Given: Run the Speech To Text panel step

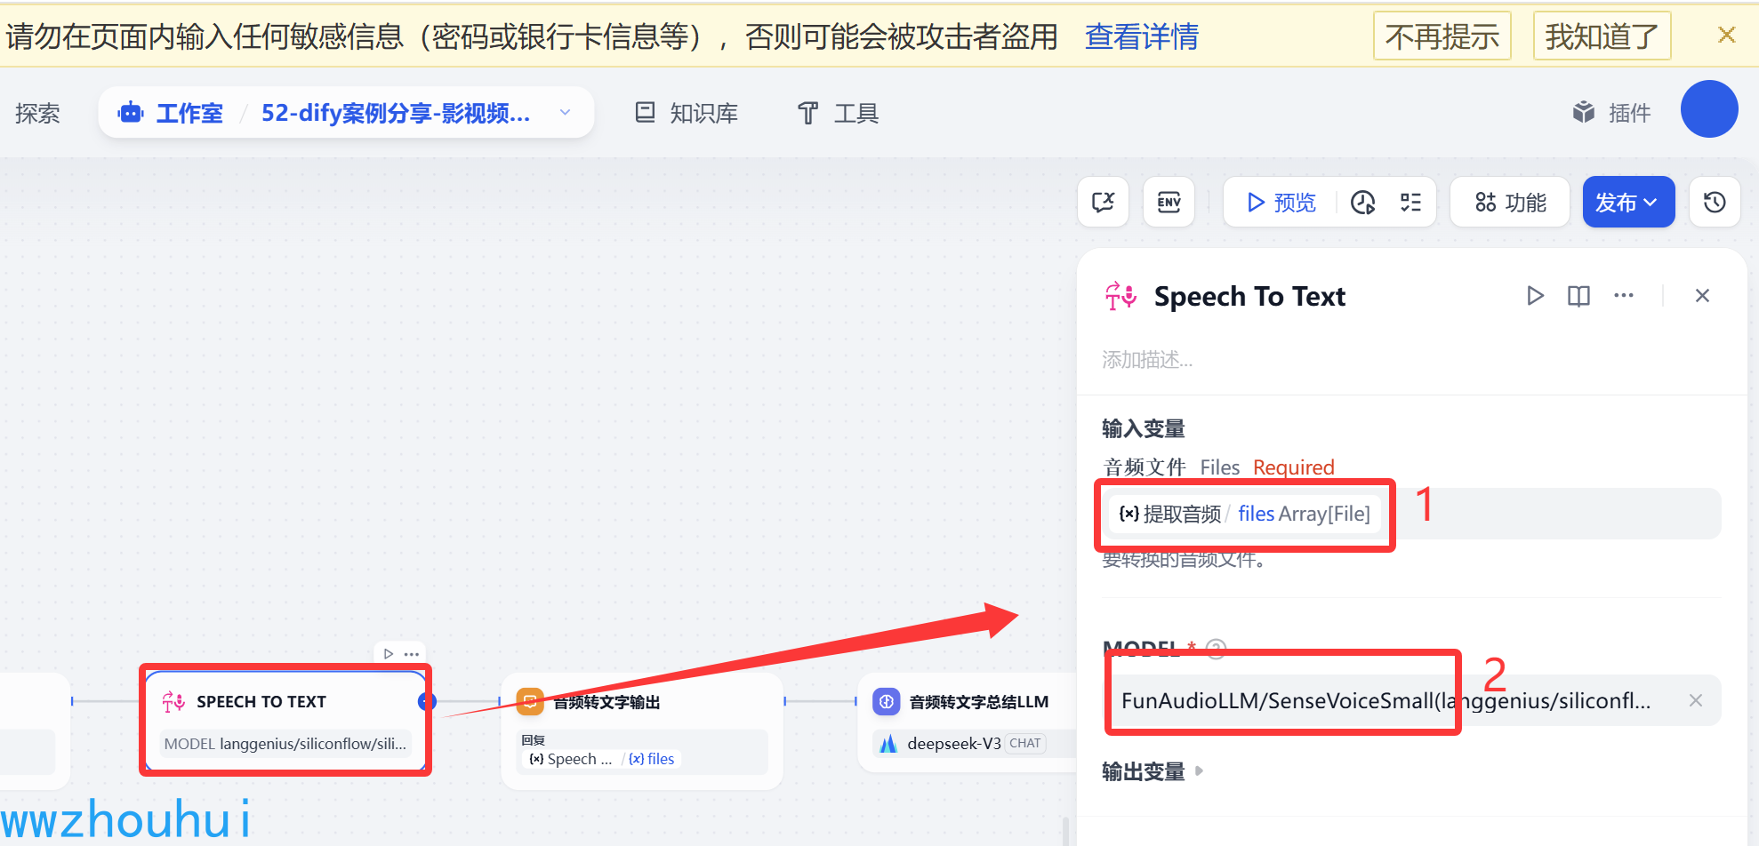Looking at the screenshot, I should pyautogui.click(x=1535, y=296).
